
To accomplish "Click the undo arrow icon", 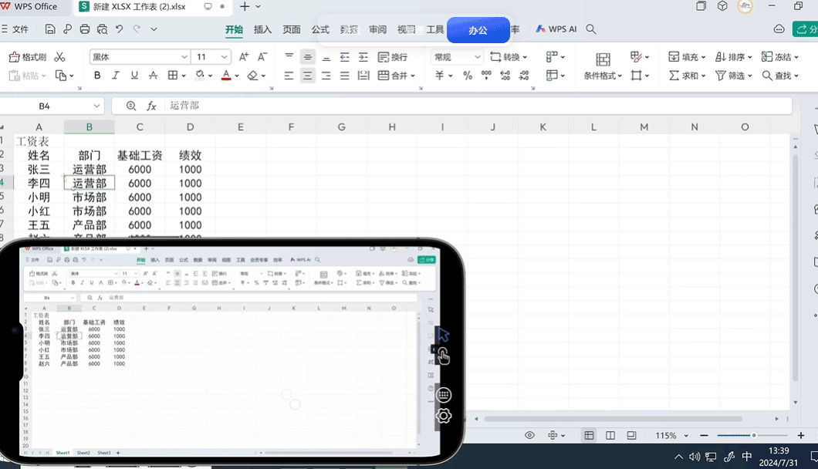I will (119, 29).
